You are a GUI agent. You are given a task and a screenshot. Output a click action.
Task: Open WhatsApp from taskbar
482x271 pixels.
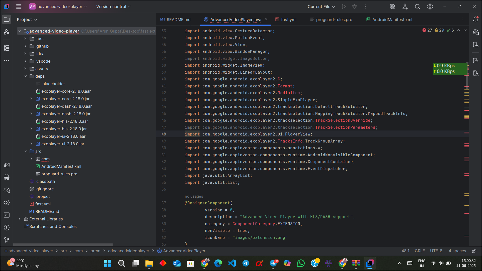click(x=301, y=263)
